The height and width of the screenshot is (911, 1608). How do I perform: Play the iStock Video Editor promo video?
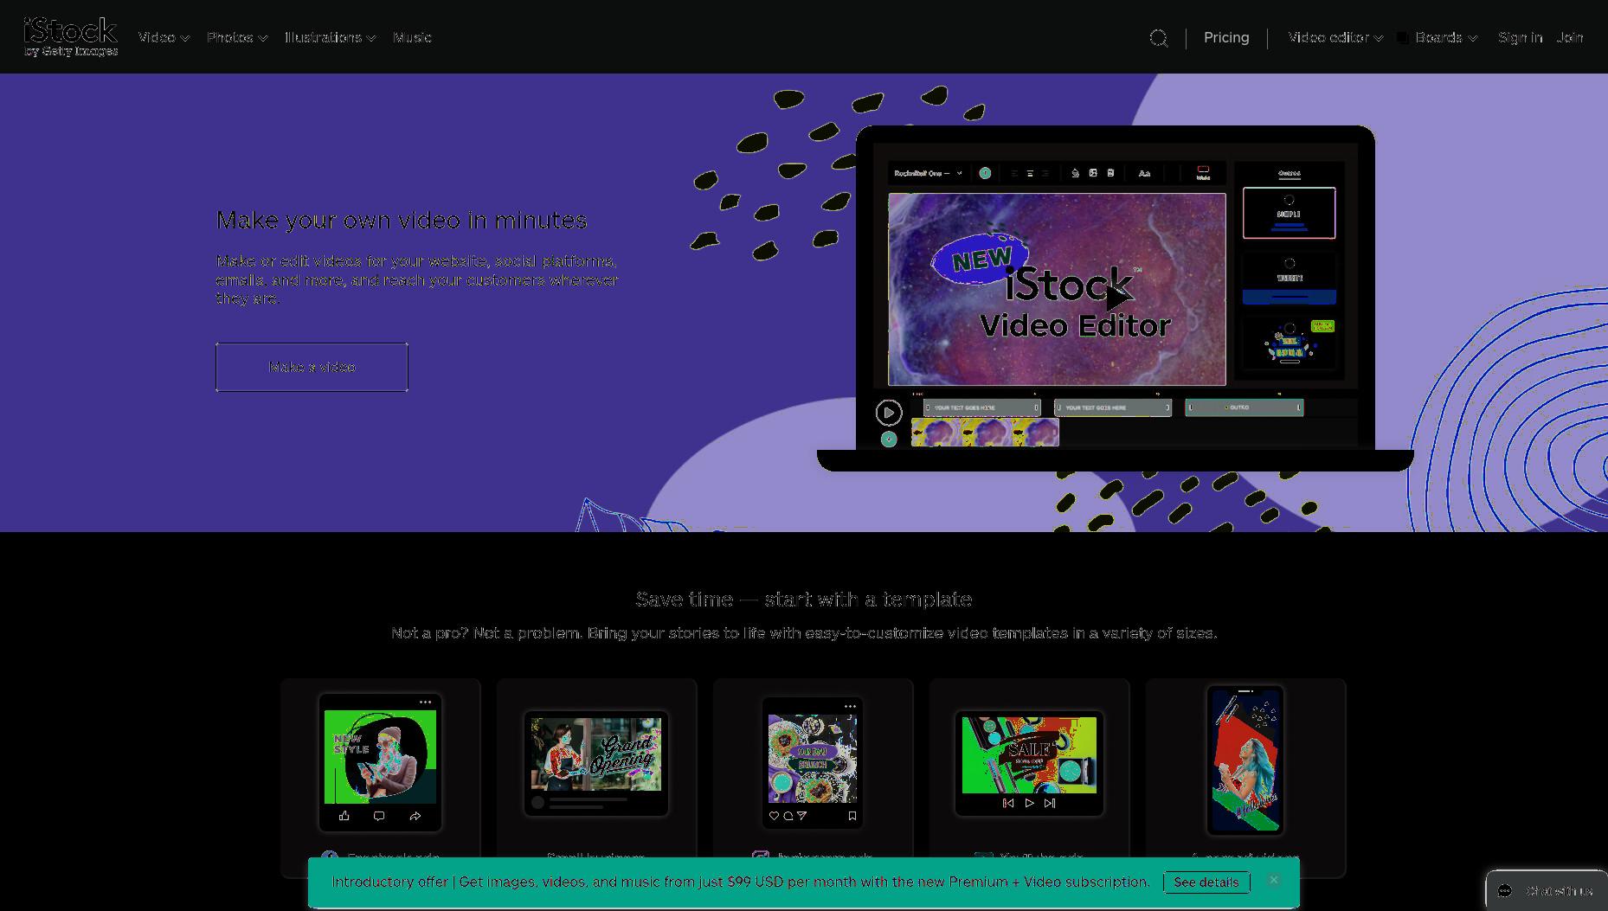click(x=1116, y=298)
